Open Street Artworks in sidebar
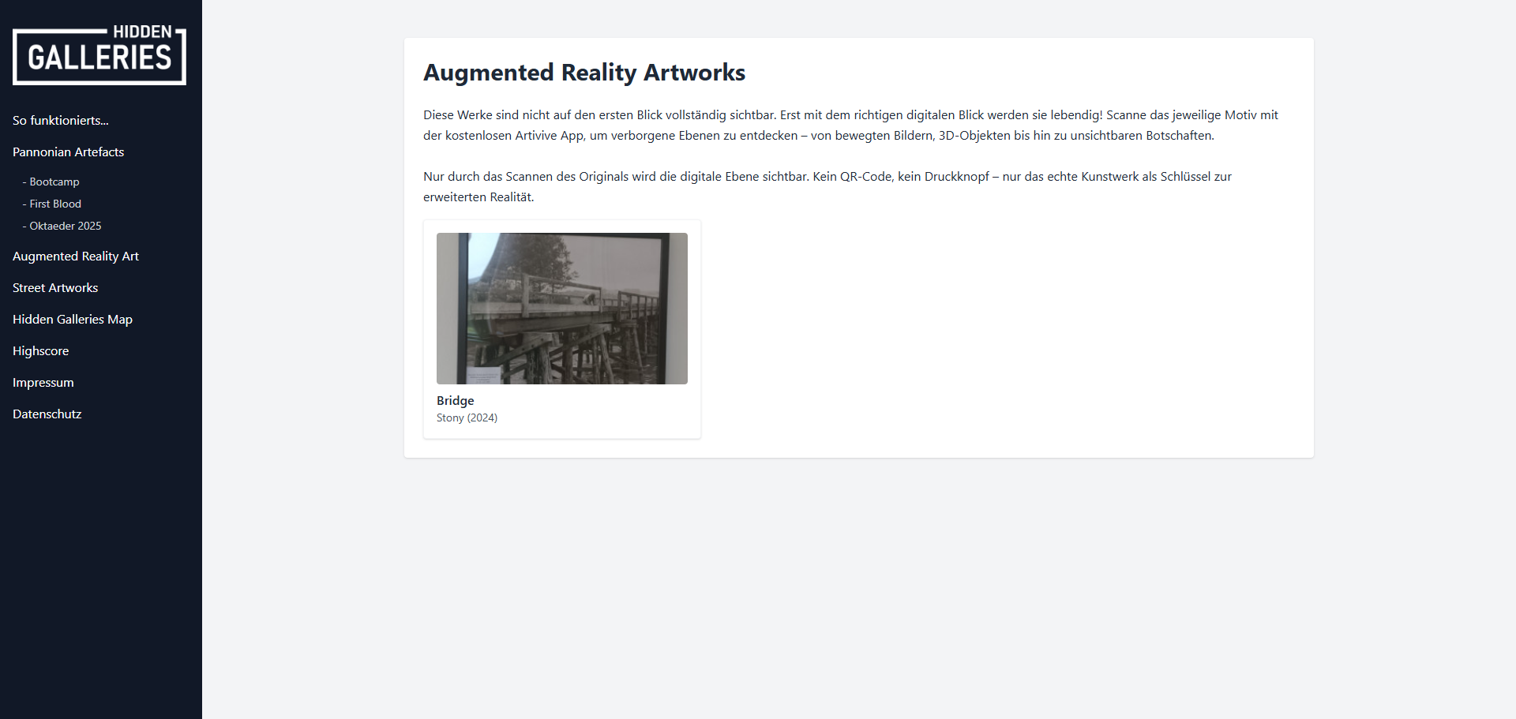Image resolution: width=1516 pixels, height=719 pixels. tap(55, 288)
